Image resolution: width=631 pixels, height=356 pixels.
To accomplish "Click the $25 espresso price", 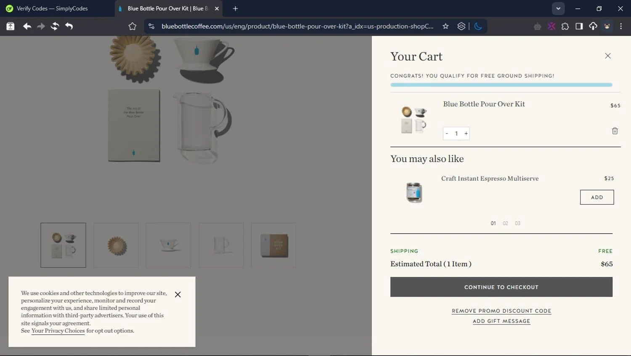I will (x=609, y=178).
